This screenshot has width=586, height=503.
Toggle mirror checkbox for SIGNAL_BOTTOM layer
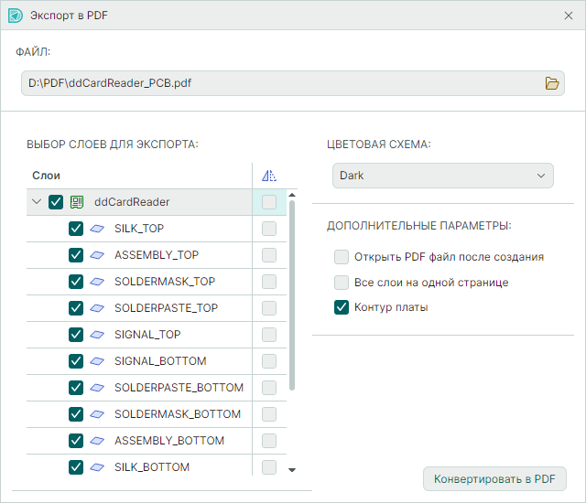pyautogui.click(x=268, y=361)
